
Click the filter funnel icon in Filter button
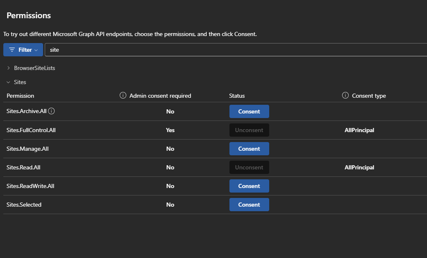coord(12,50)
